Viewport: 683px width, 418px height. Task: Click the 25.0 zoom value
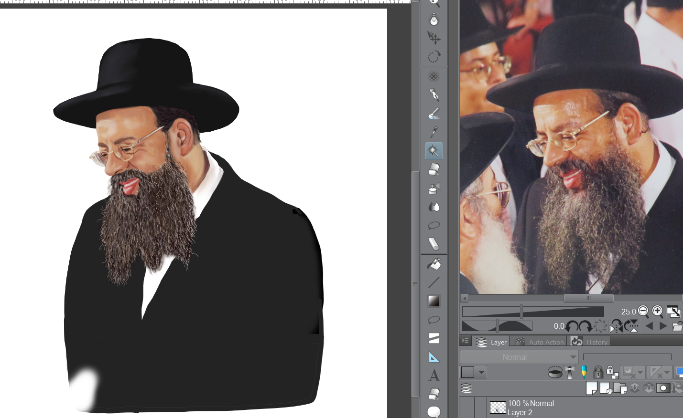tap(629, 312)
